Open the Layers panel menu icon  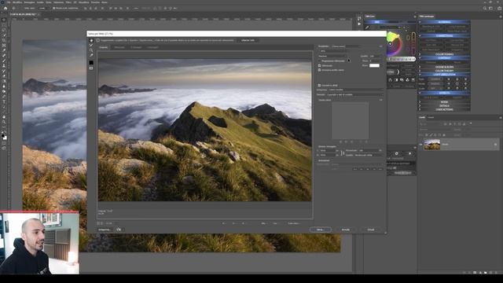click(500, 118)
